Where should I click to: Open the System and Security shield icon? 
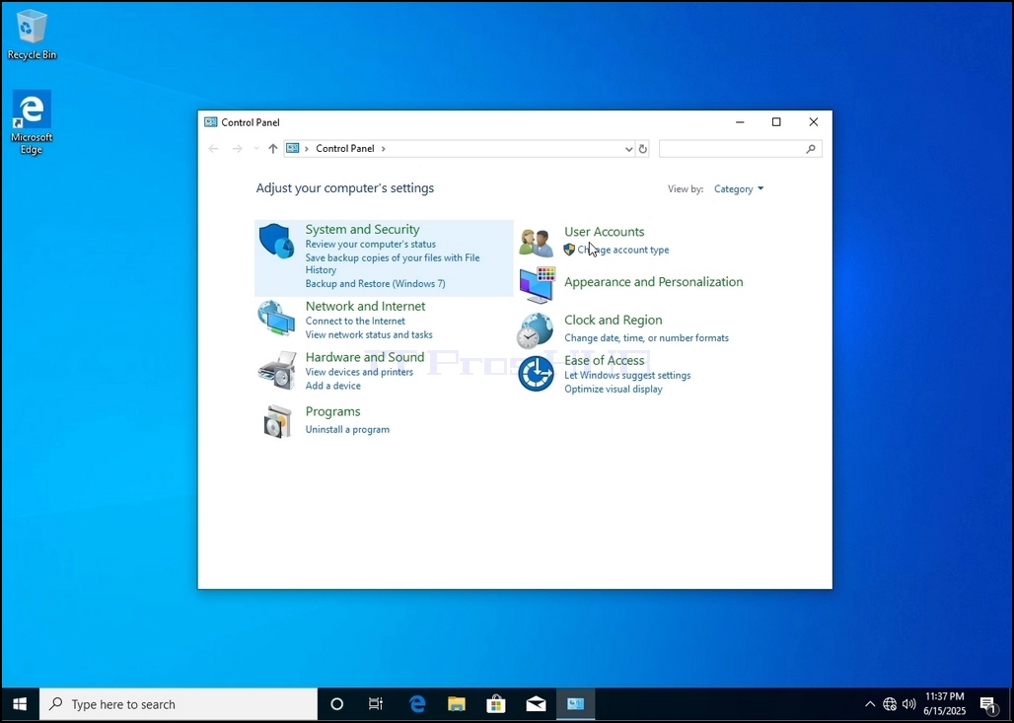[x=277, y=242]
